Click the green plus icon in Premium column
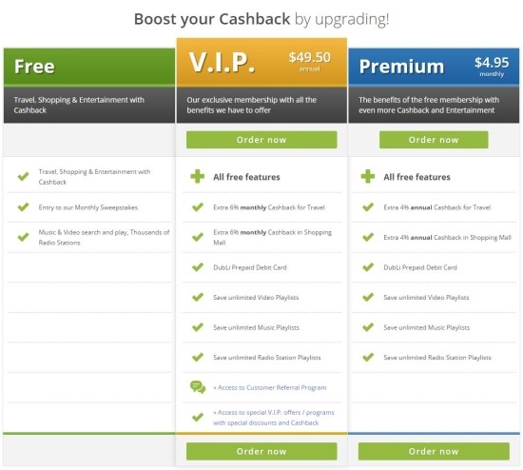 [368, 176]
